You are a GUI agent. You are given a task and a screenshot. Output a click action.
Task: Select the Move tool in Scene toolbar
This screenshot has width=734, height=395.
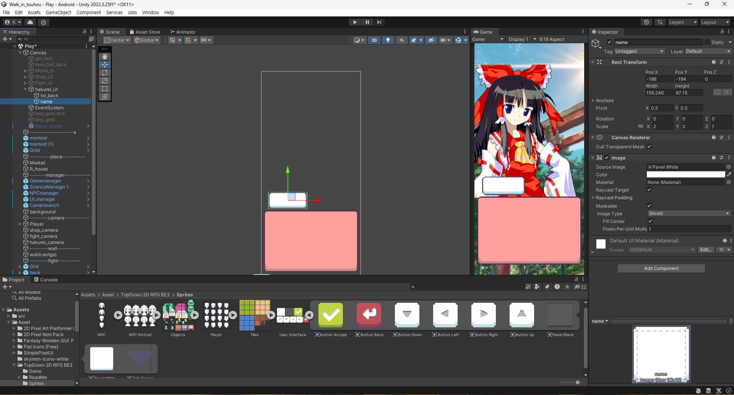(x=105, y=65)
